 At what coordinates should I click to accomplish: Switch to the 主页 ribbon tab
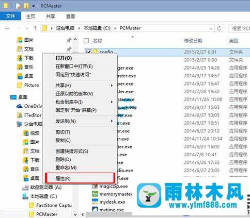30,16
